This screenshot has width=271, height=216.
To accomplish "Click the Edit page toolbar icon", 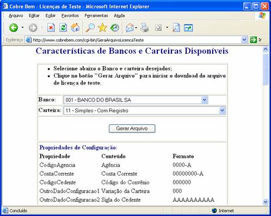I will click(x=158, y=28).
